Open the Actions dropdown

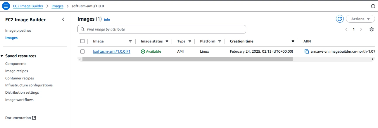tap(360, 19)
